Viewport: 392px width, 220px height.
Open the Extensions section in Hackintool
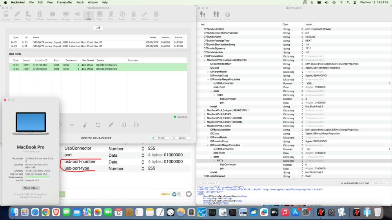click(53, 16)
